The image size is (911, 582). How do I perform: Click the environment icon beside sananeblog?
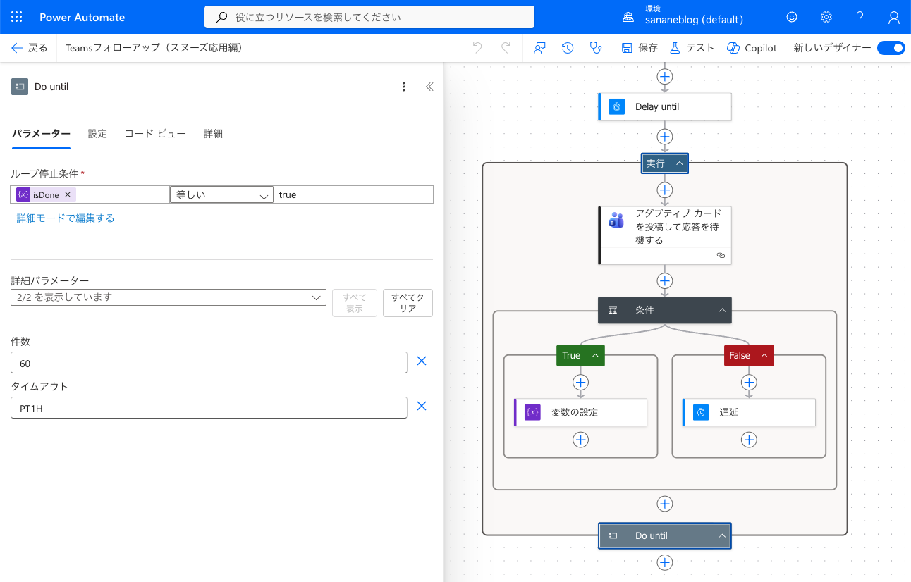[628, 17]
